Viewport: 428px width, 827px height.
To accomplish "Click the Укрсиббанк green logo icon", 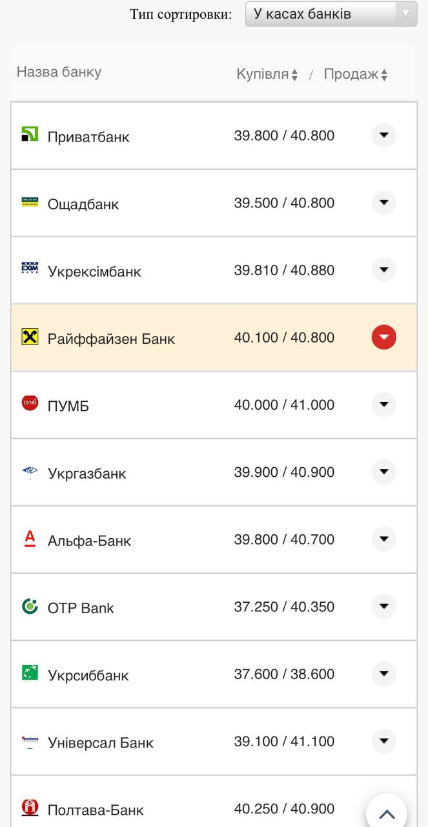I will [x=30, y=673].
